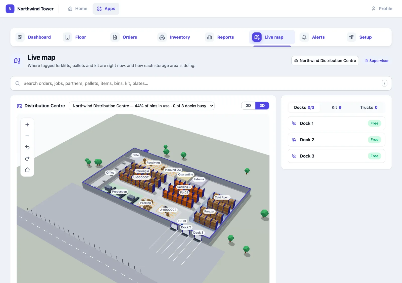
Task: Open the Distribution Centre site dropdown
Action: click(x=142, y=106)
